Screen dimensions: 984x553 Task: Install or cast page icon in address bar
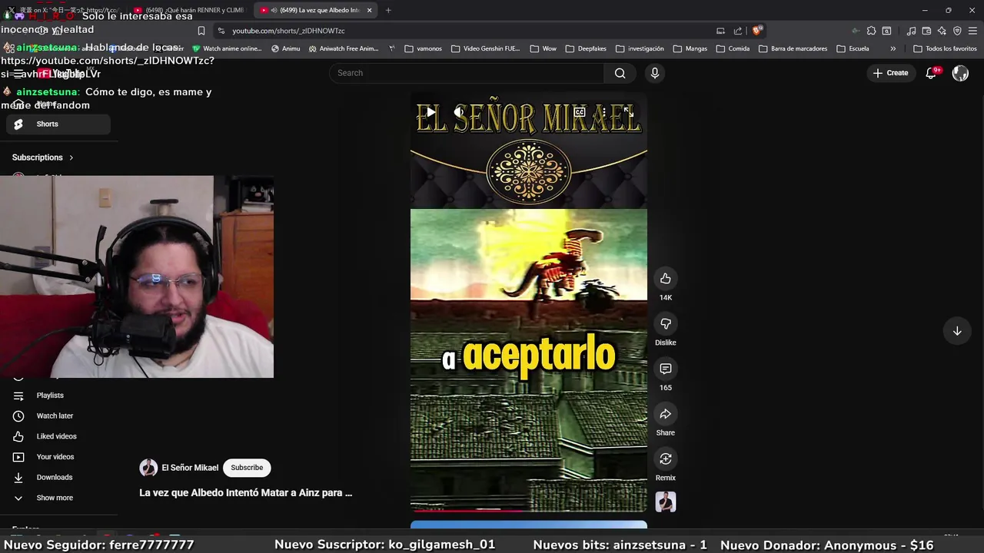720,31
